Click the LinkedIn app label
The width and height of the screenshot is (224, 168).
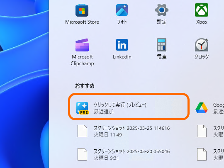tap(122, 57)
